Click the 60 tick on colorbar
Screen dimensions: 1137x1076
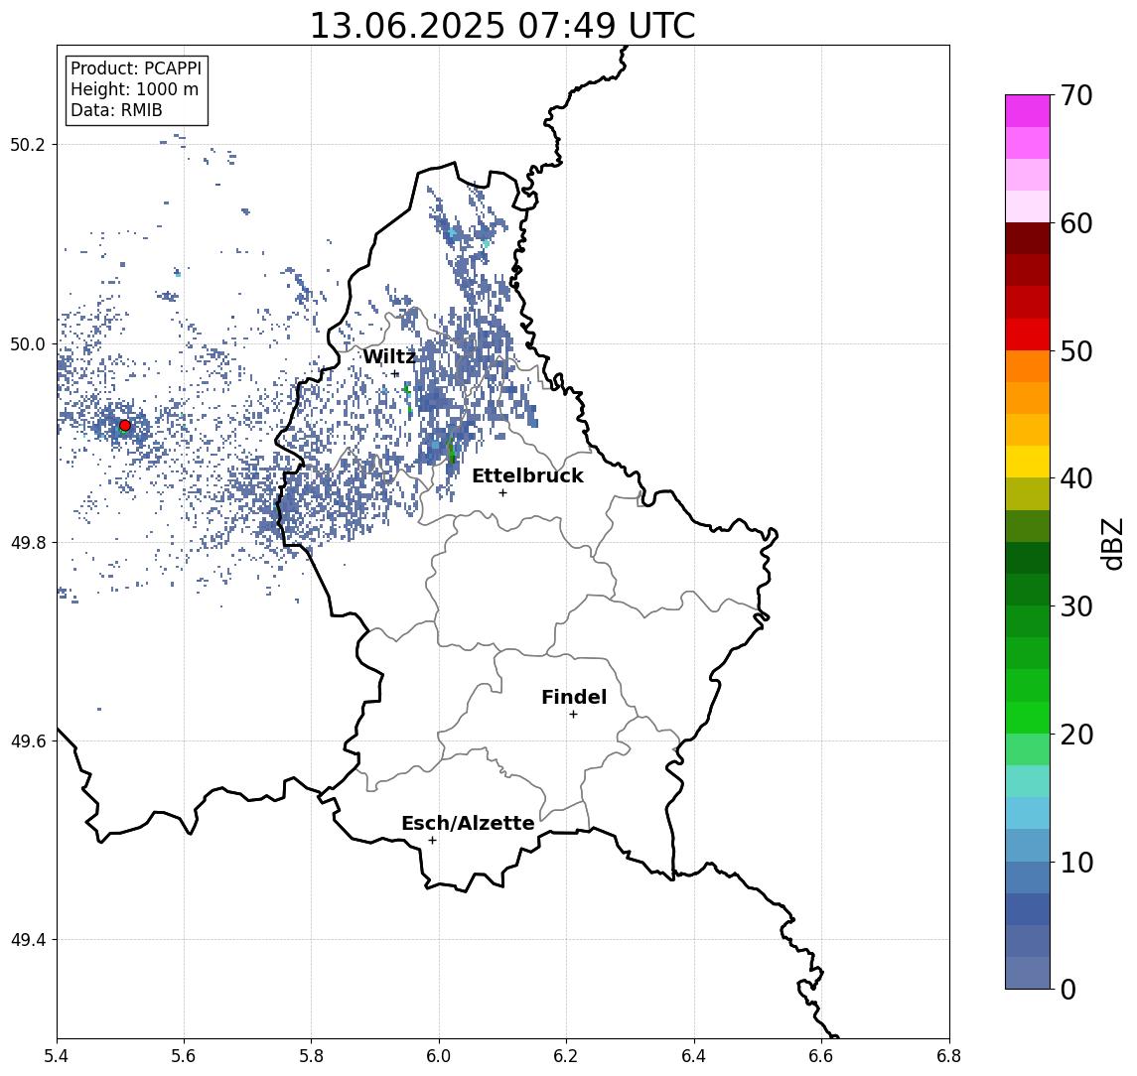(x=1075, y=223)
